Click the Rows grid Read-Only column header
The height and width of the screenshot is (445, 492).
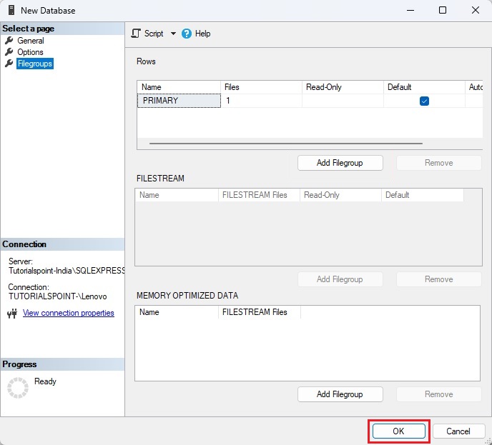tap(343, 87)
